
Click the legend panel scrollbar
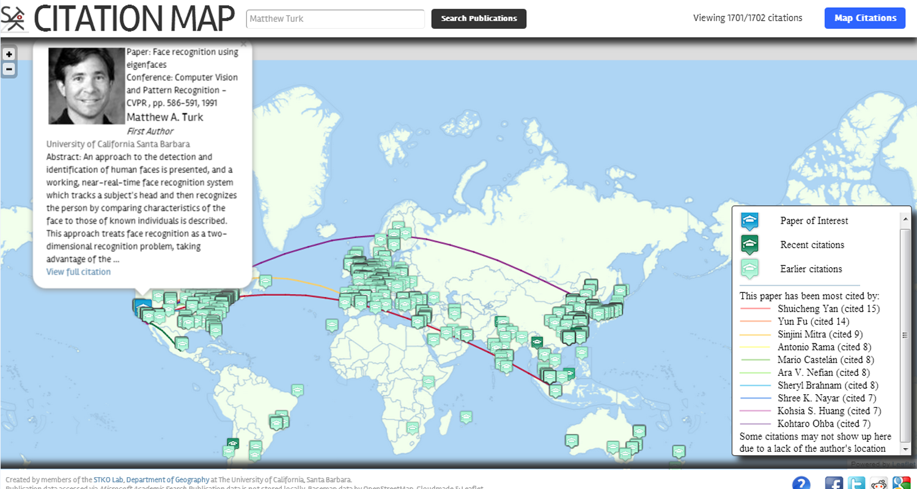[x=905, y=335]
